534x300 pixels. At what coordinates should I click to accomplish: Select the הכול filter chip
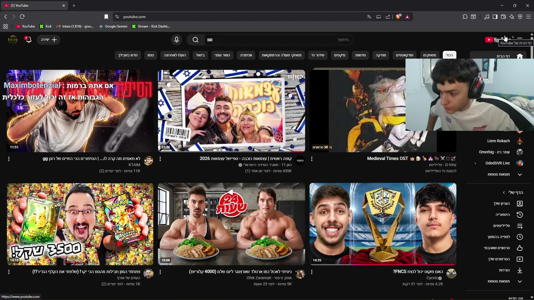pos(449,55)
